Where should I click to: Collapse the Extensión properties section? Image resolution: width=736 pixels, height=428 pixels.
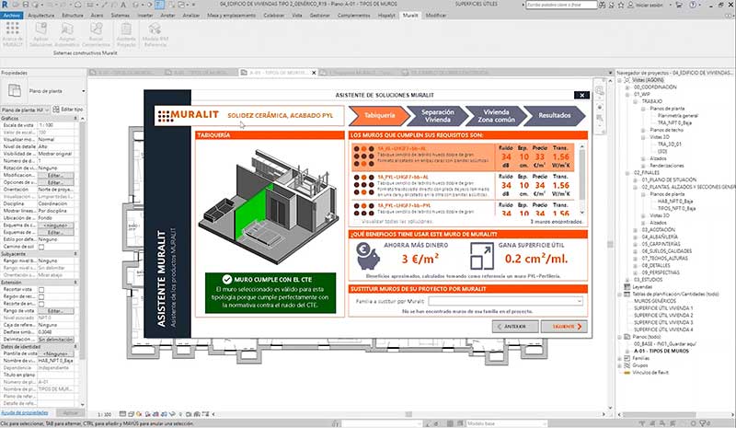[x=76, y=283]
